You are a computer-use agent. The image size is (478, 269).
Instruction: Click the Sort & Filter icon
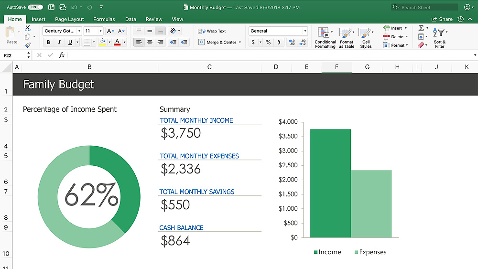pyautogui.click(x=440, y=37)
